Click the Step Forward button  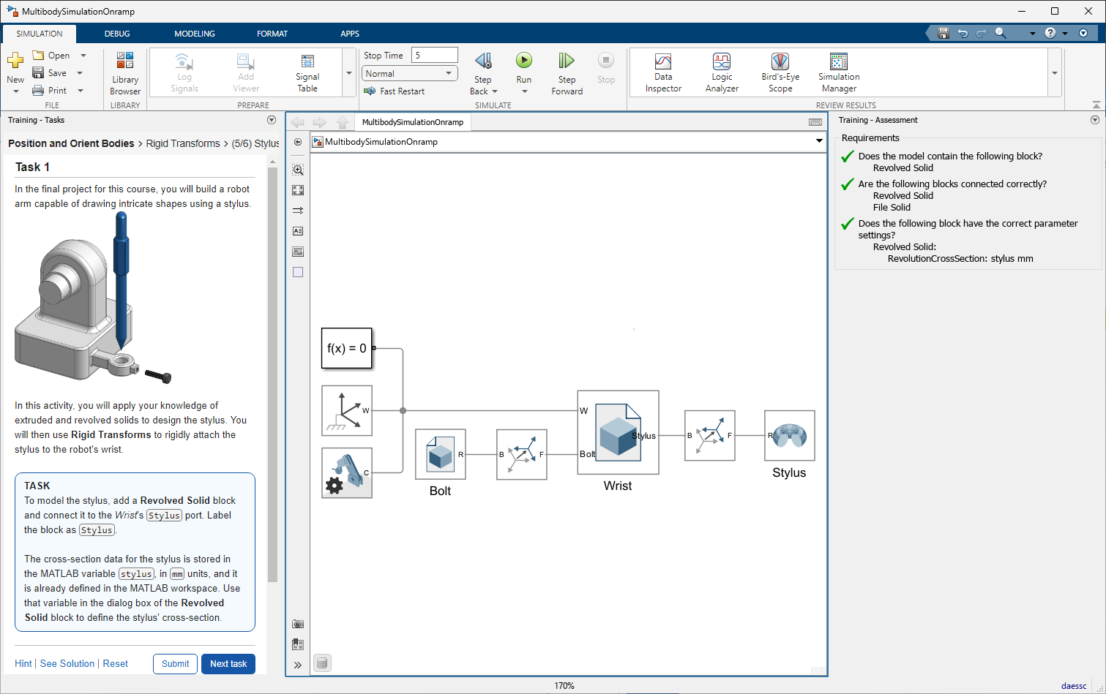pyautogui.click(x=567, y=73)
